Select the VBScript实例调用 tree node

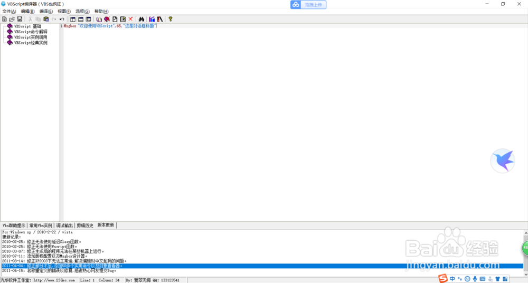tap(31, 37)
